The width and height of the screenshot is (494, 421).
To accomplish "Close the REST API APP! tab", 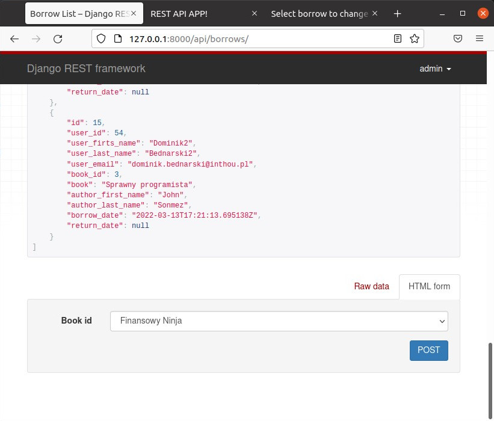I will pos(255,13).
